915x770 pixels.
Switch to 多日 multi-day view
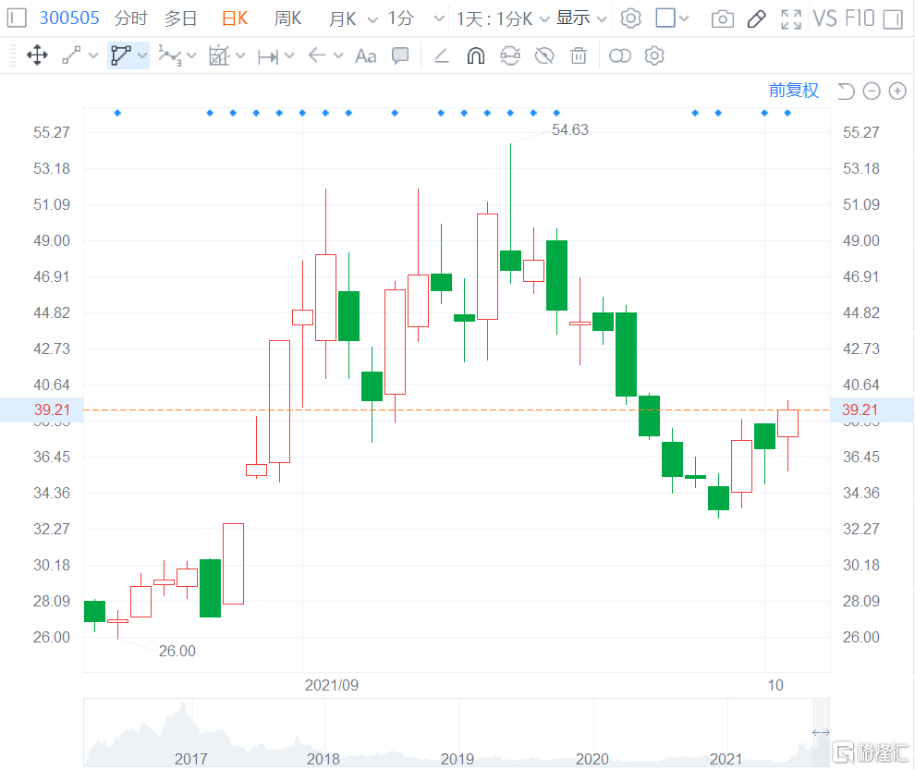180,18
